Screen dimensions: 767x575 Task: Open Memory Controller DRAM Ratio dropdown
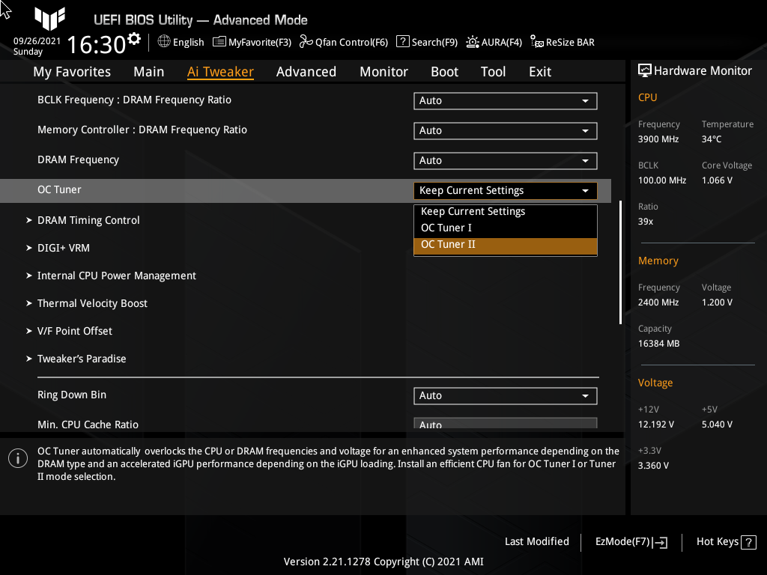click(506, 130)
